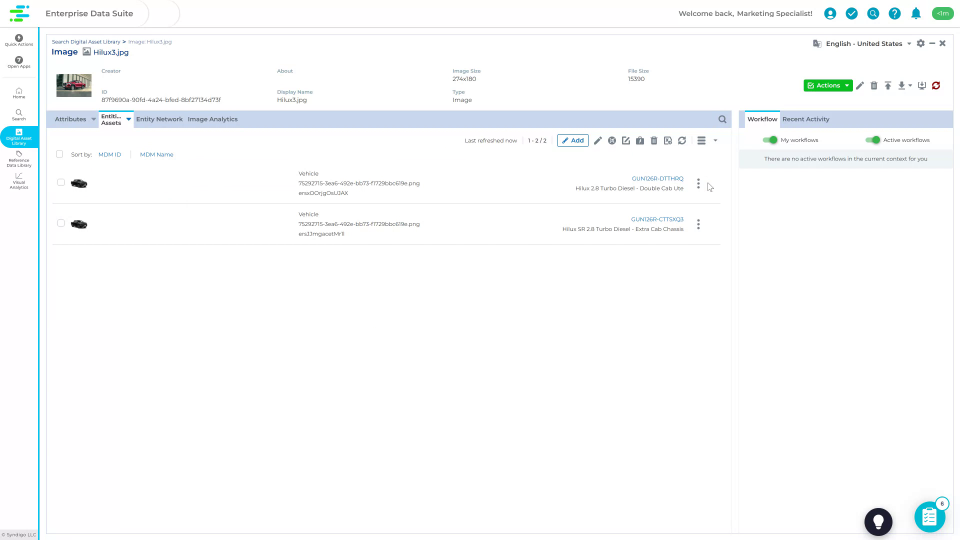The image size is (960, 540).
Task: Upload a new version using the upload icon
Action: pos(888,85)
